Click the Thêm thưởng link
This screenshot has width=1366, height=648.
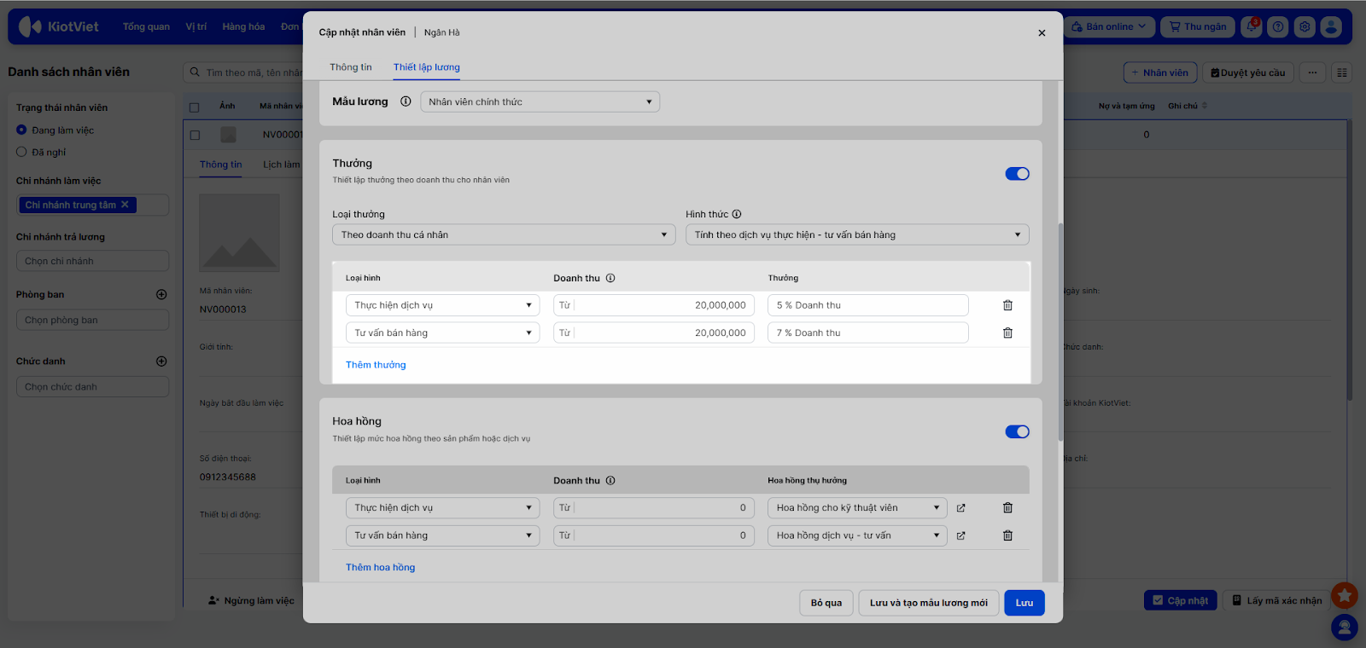376,365
